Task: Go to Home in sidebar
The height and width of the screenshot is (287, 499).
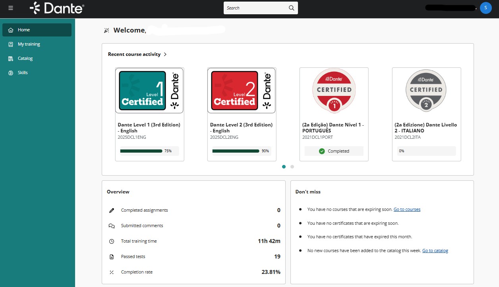Action: point(37,30)
